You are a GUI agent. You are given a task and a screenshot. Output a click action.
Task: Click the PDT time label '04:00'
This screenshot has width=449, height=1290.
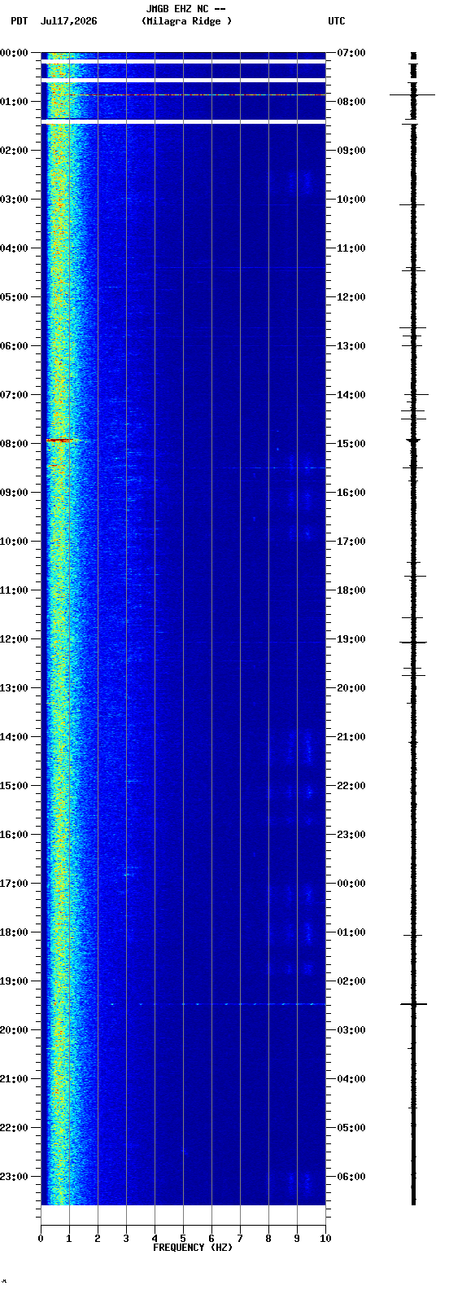[x=14, y=248]
